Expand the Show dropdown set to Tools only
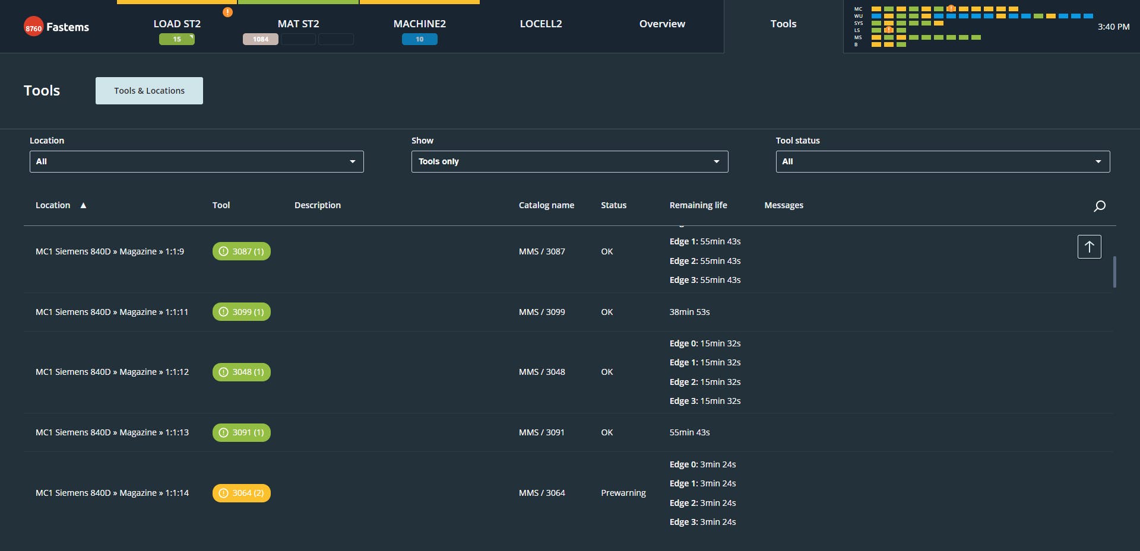 tap(569, 161)
